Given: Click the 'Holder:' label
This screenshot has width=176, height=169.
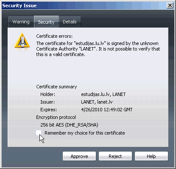Looking at the screenshot, I should 48,94.
